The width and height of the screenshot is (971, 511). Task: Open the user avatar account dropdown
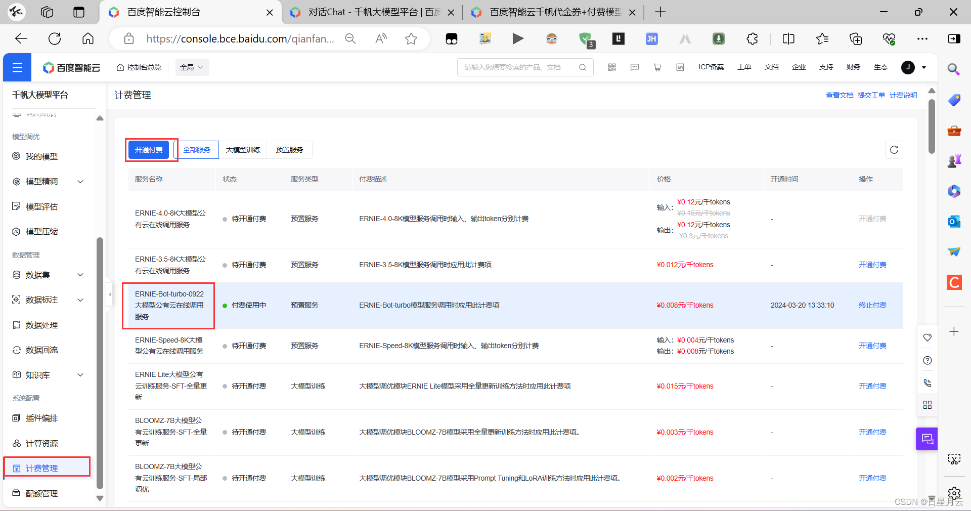tap(913, 67)
